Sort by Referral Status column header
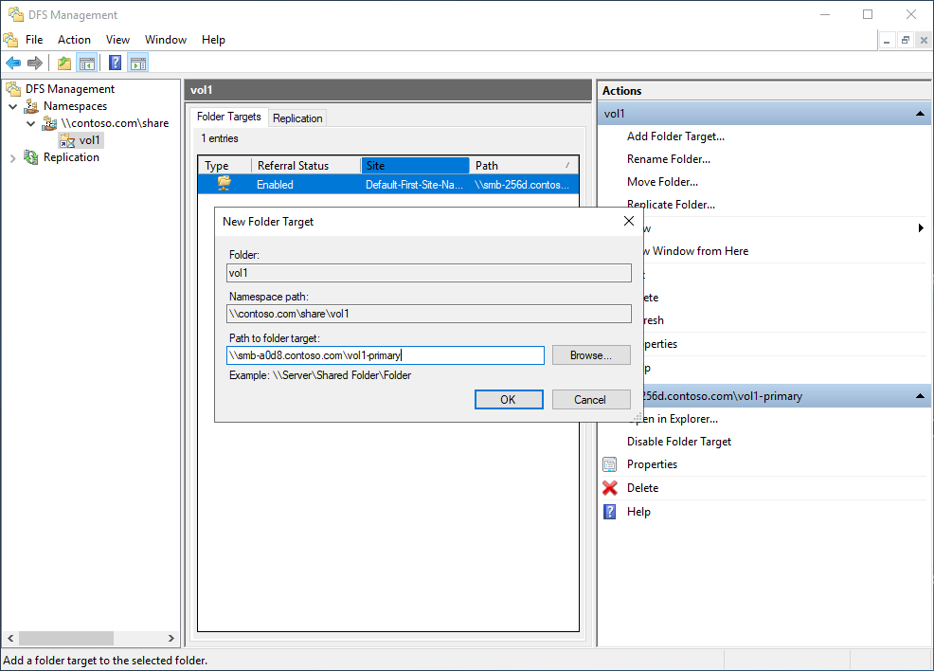The image size is (934, 671). click(306, 166)
